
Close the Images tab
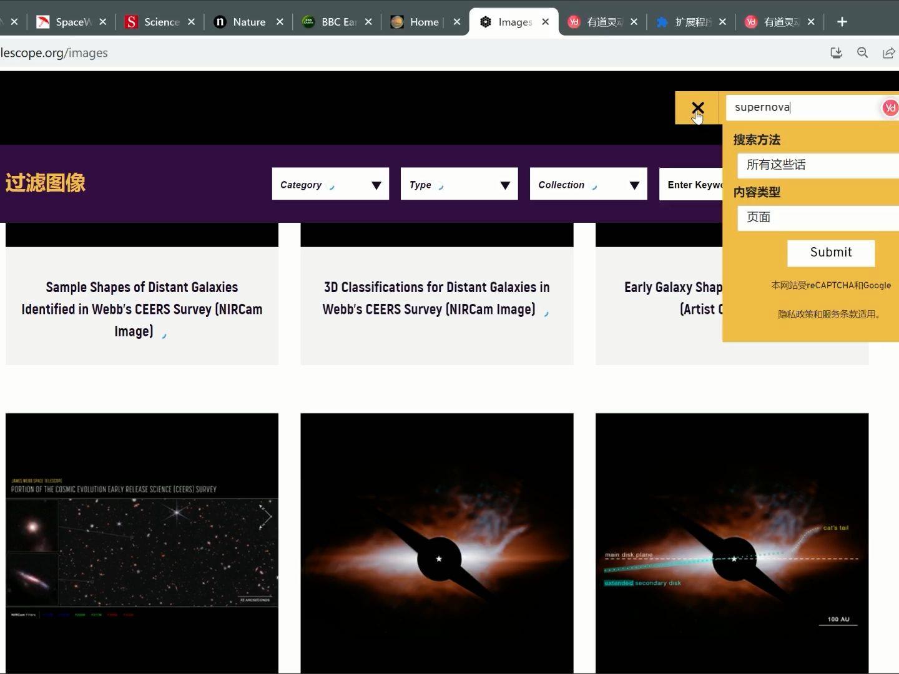click(x=546, y=22)
